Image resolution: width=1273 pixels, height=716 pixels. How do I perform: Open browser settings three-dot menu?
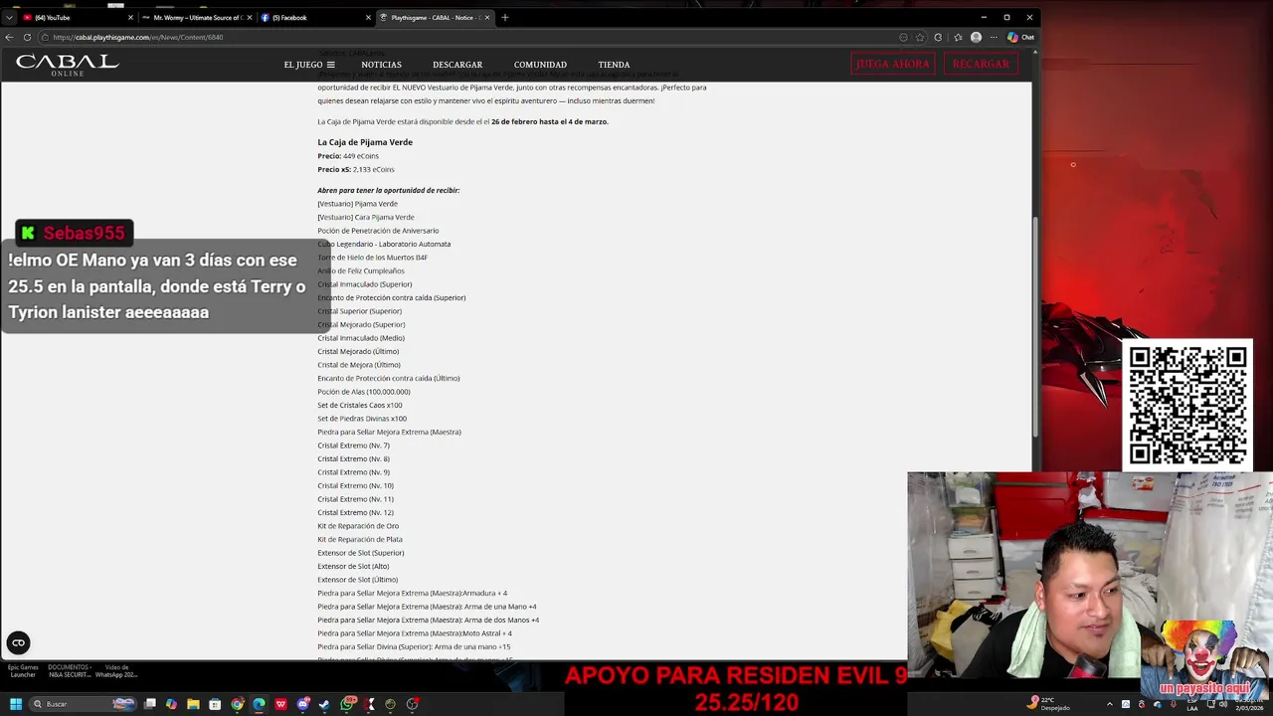click(994, 37)
